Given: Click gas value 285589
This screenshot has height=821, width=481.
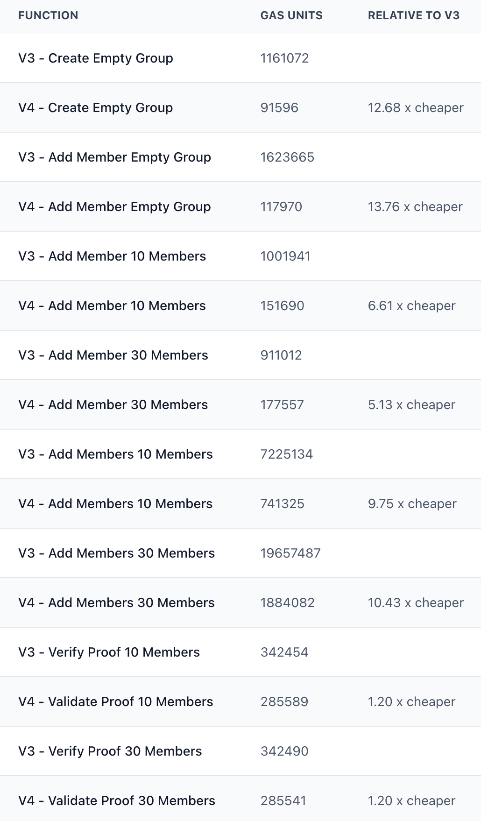Looking at the screenshot, I should 284,702.
